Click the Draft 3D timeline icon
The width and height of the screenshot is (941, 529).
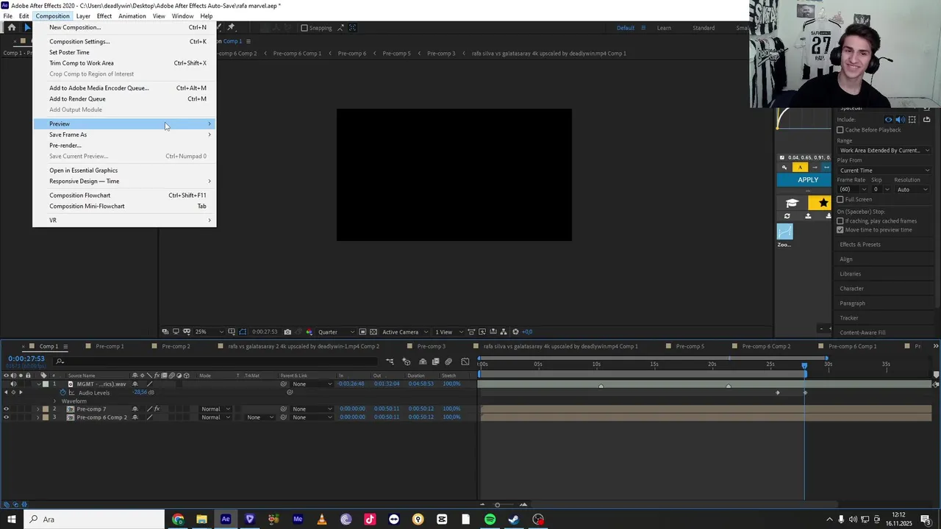click(407, 361)
